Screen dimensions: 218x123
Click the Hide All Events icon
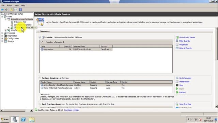coord(177,48)
